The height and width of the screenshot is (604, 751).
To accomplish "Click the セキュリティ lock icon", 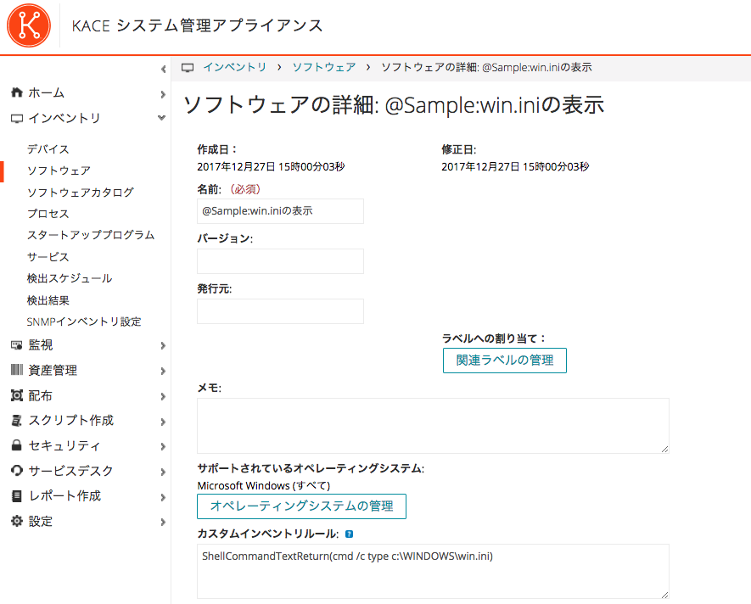I will pyautogui.click(x=17, y=445).
